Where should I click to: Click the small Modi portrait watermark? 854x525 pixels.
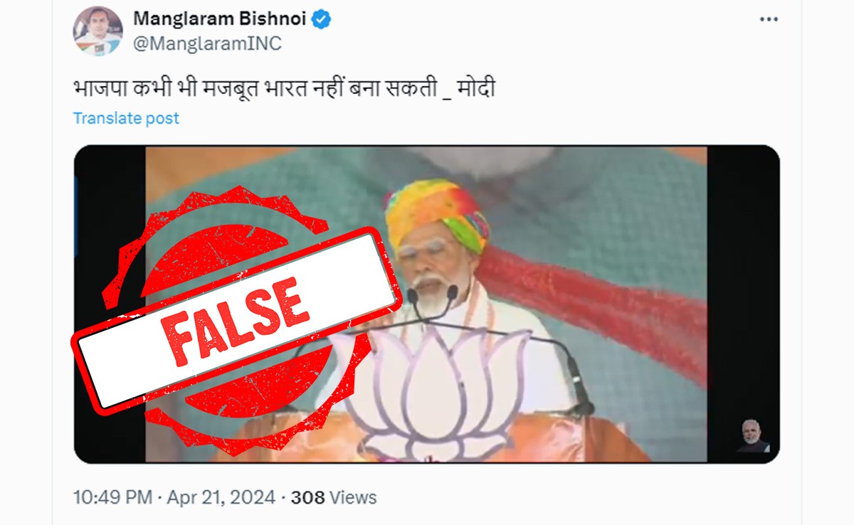click(x=753, y=436)
